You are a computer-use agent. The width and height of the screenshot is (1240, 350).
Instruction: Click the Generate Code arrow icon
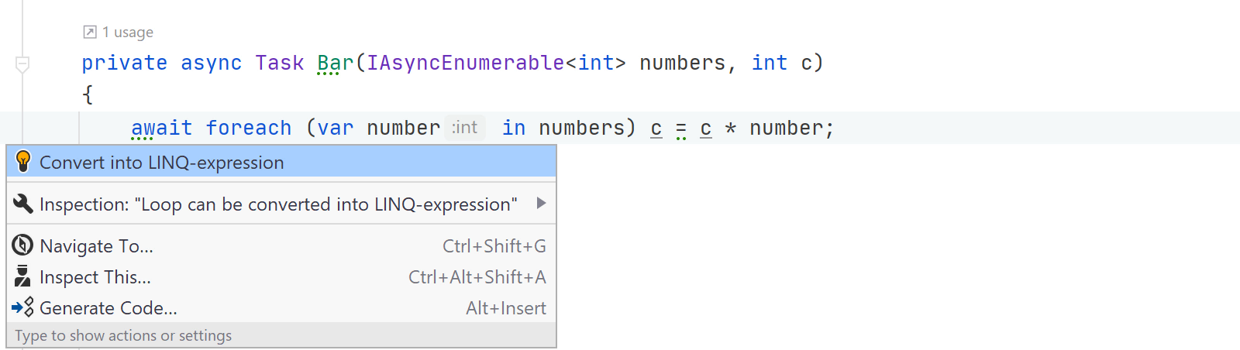click(22, 307)
